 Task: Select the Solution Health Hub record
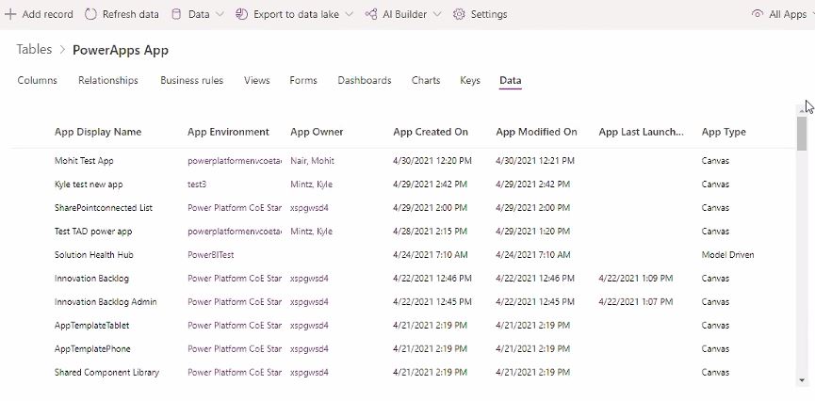coord(94,255)
